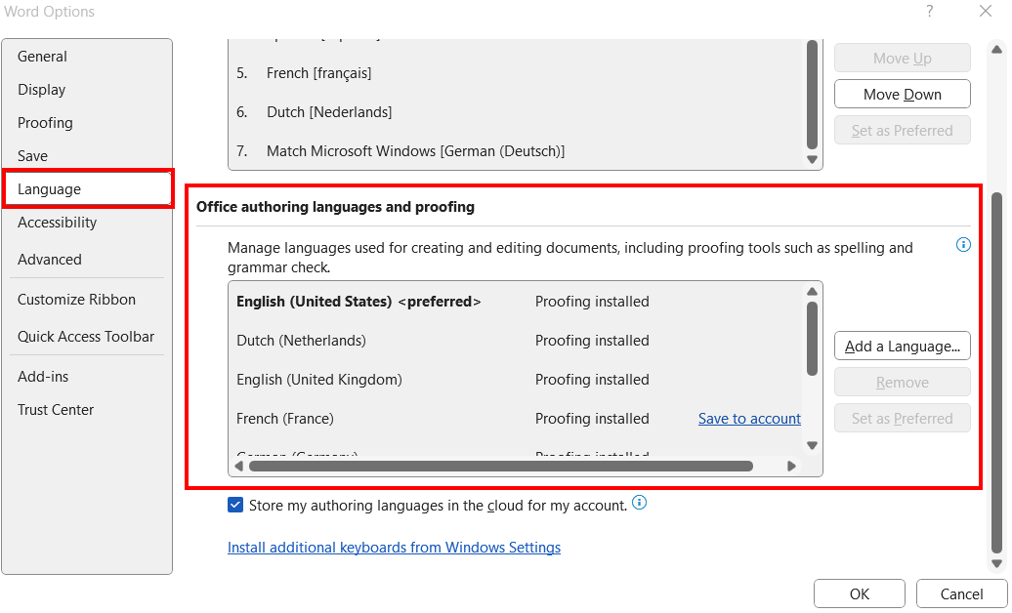This screenshot has width=1012, height=613.
Task: Open Help using the question mark icon
Action: (x=929, y=11)
